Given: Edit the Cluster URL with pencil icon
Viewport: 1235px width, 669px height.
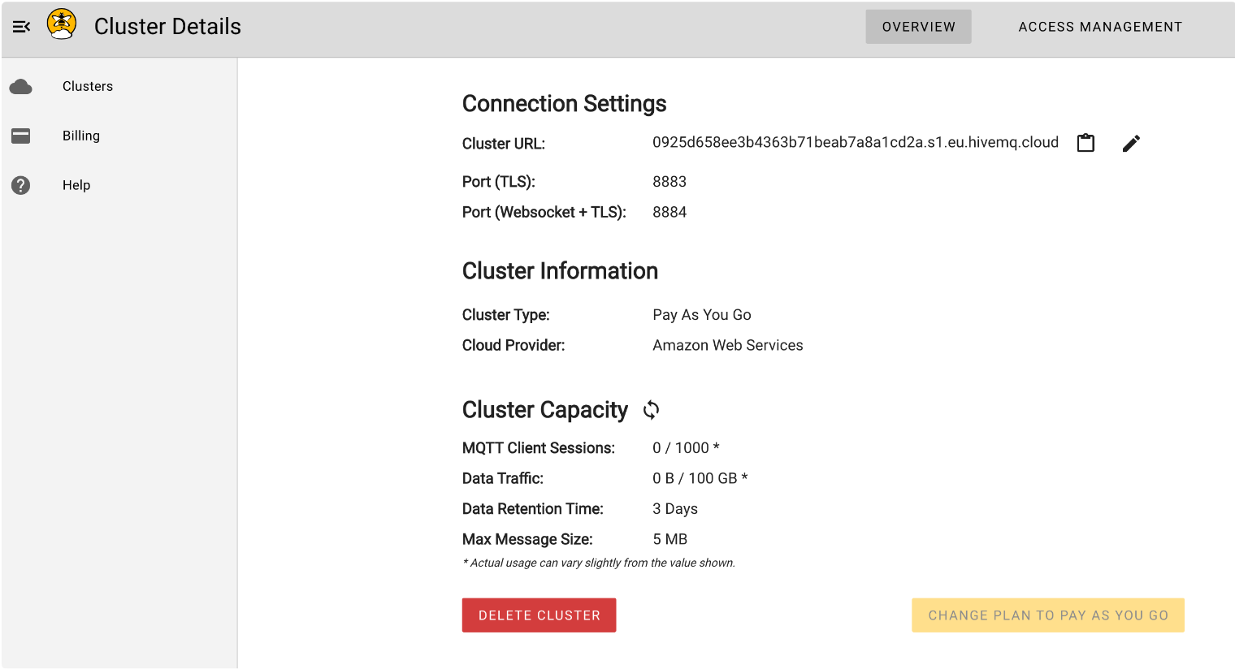Looking at the screenshot, I should pos(1131,144).
